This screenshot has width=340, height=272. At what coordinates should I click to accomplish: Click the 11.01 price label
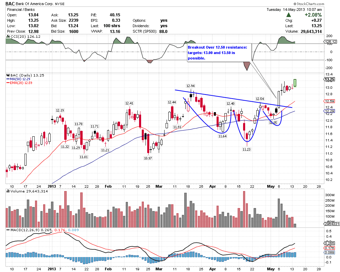click(x=84, y=157)
